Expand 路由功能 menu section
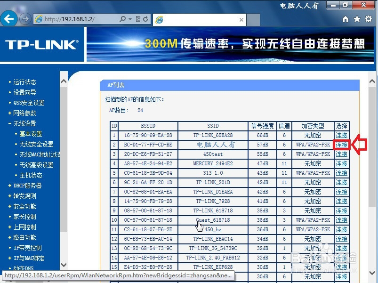 tap(24, 237)
